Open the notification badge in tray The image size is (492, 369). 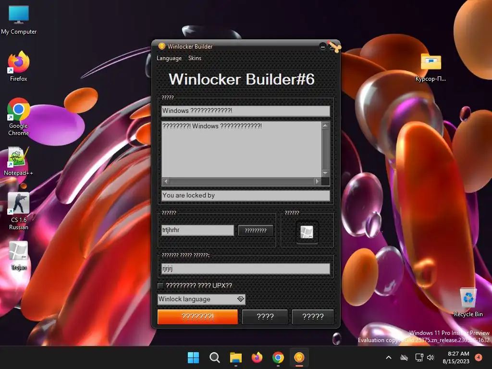pyautogui.click(x=479, y=357)
